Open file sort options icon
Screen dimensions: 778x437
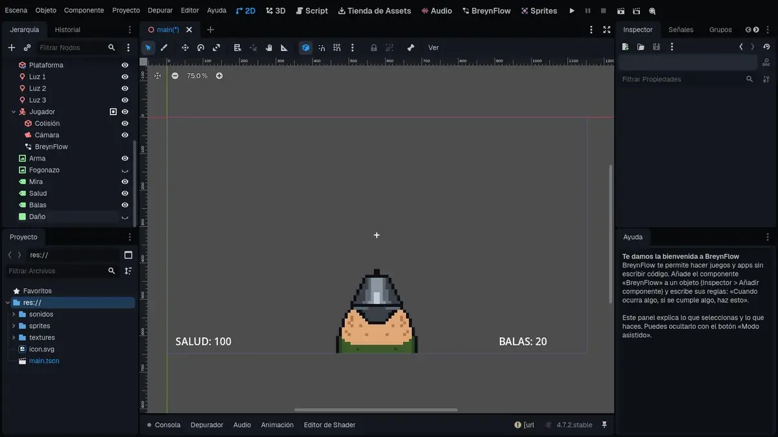click(128, 271)
